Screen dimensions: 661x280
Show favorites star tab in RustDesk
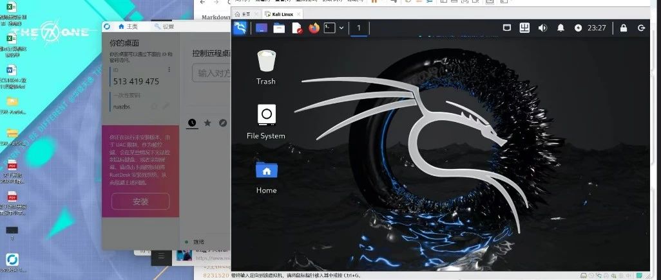207,123
